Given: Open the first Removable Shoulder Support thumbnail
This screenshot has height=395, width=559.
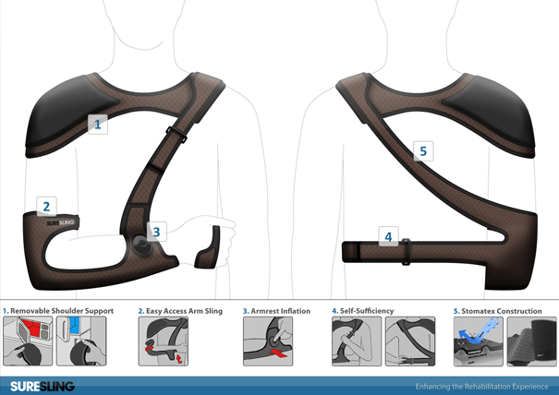Looking at the screenshot, I should click(27, 341).
